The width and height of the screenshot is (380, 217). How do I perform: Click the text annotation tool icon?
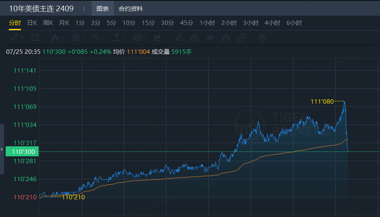(x=137, y=37)
